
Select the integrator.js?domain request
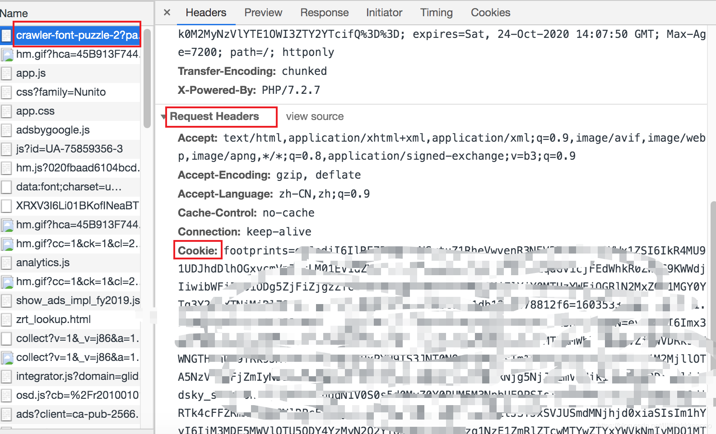coord(70,376)
